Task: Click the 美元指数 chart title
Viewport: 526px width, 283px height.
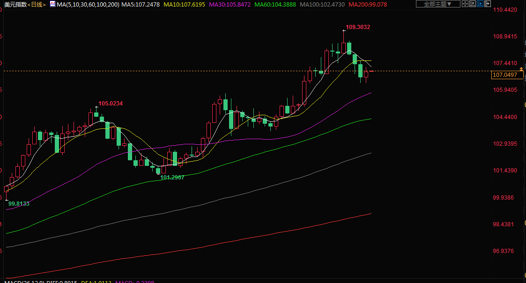Action: (15, 4)
